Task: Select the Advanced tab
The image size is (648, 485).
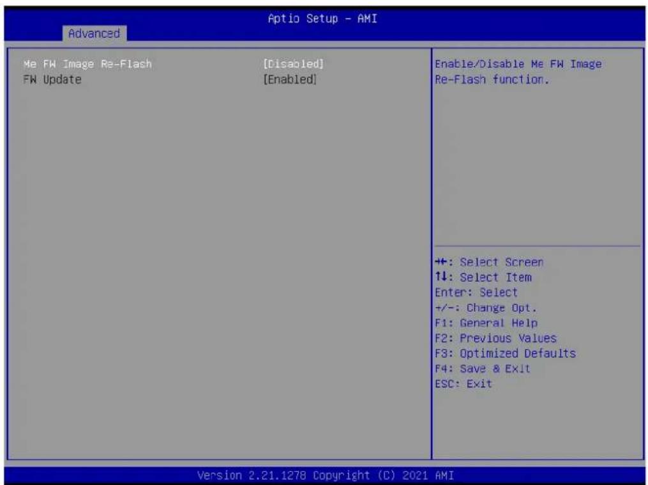Action: [94, 33]
